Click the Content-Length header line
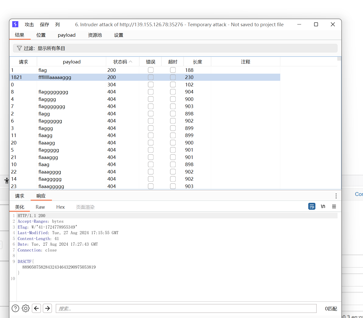 [x=38, y=238]
